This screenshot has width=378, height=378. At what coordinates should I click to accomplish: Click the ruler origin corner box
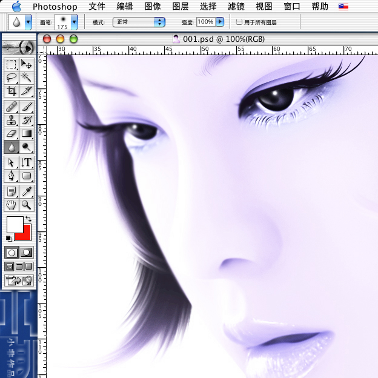(42, 50)
